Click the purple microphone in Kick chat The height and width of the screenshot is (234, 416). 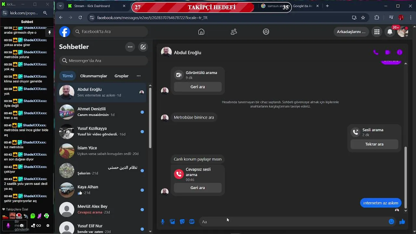[x=8, y=225]
